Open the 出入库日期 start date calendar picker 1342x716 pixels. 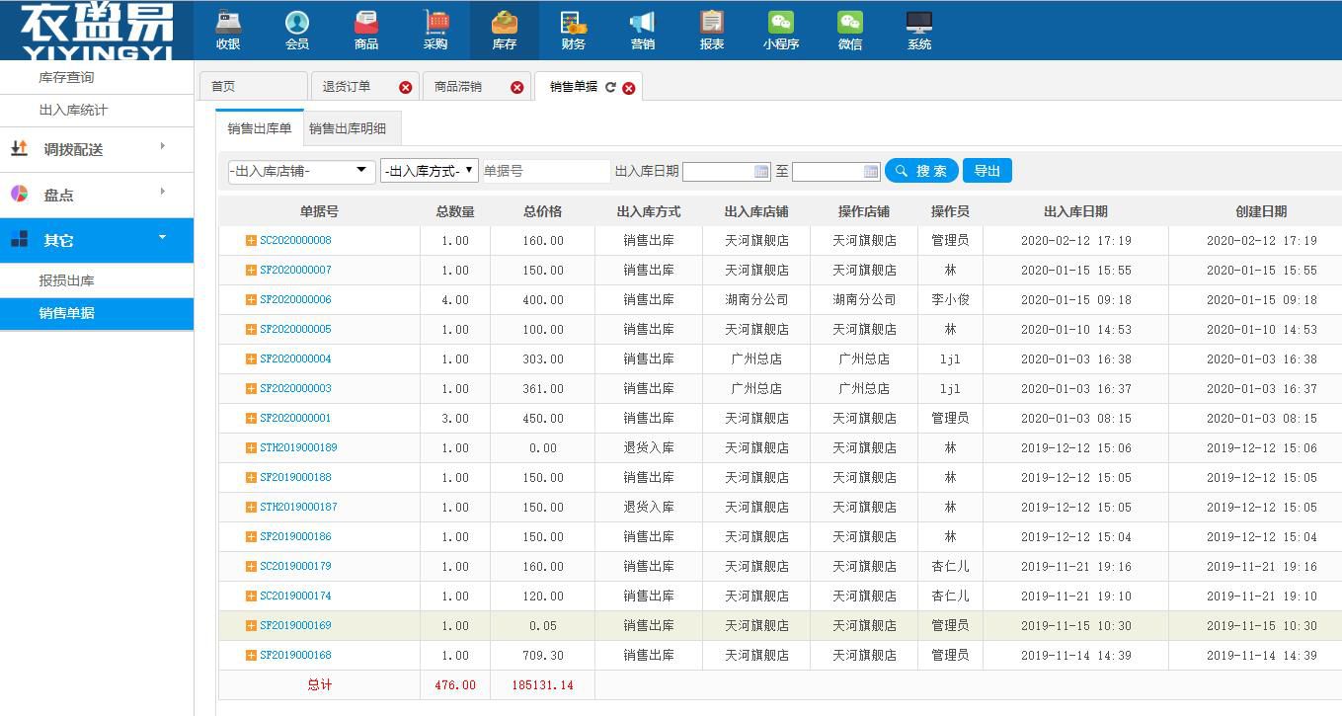coord(761,172)
